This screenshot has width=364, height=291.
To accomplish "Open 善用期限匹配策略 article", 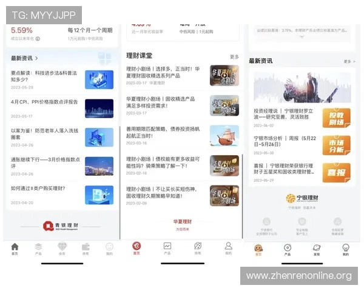I will coord(183,136).
